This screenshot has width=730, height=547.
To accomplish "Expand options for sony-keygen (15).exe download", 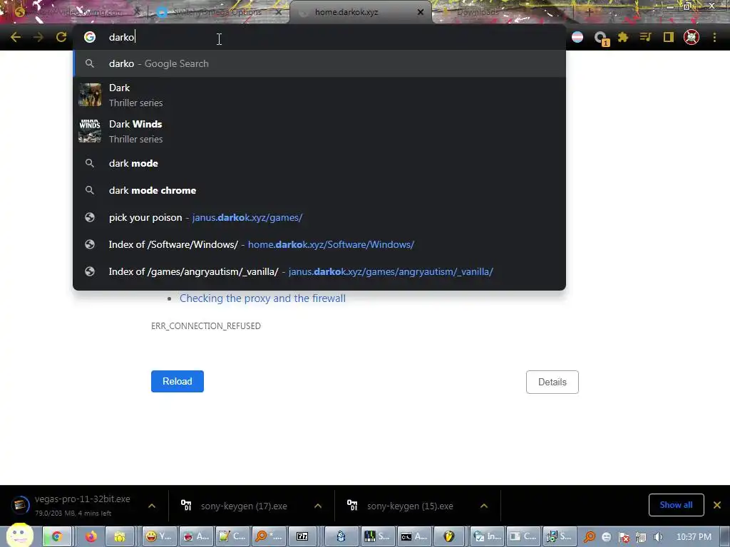I will click(x=484, y=506).
